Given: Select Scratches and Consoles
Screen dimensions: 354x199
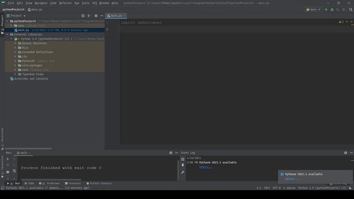Looking at the screenshot, I should click(31, 78).
